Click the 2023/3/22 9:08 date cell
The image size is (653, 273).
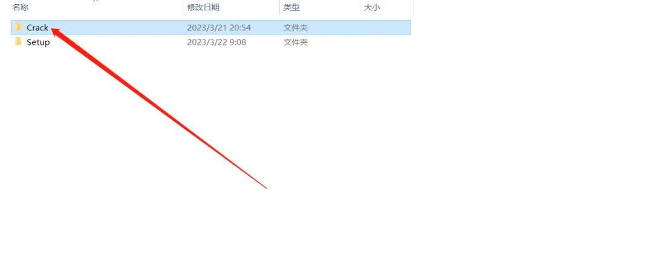tap(216, 42)
